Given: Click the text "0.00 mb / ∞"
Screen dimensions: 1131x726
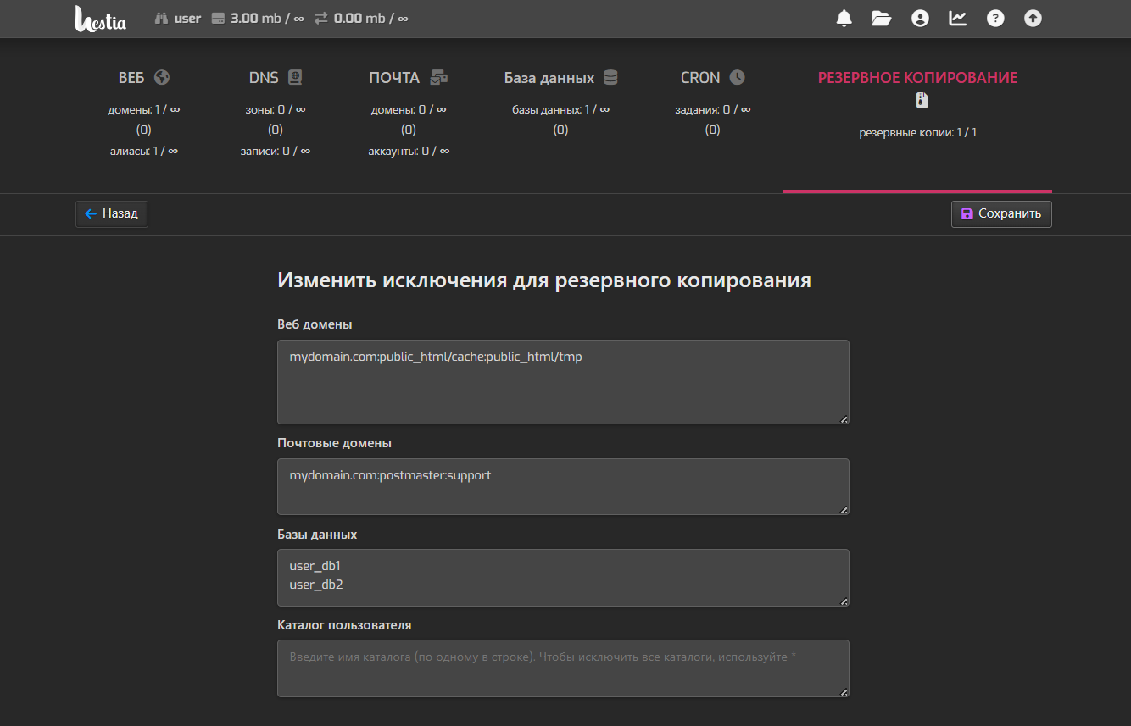Looking at the screenshot, I should pos(370,18).
